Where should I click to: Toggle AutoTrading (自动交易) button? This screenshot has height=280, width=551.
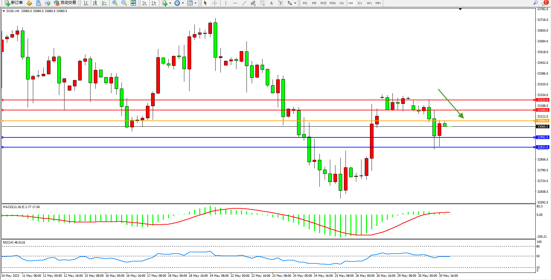click(65, 3)
